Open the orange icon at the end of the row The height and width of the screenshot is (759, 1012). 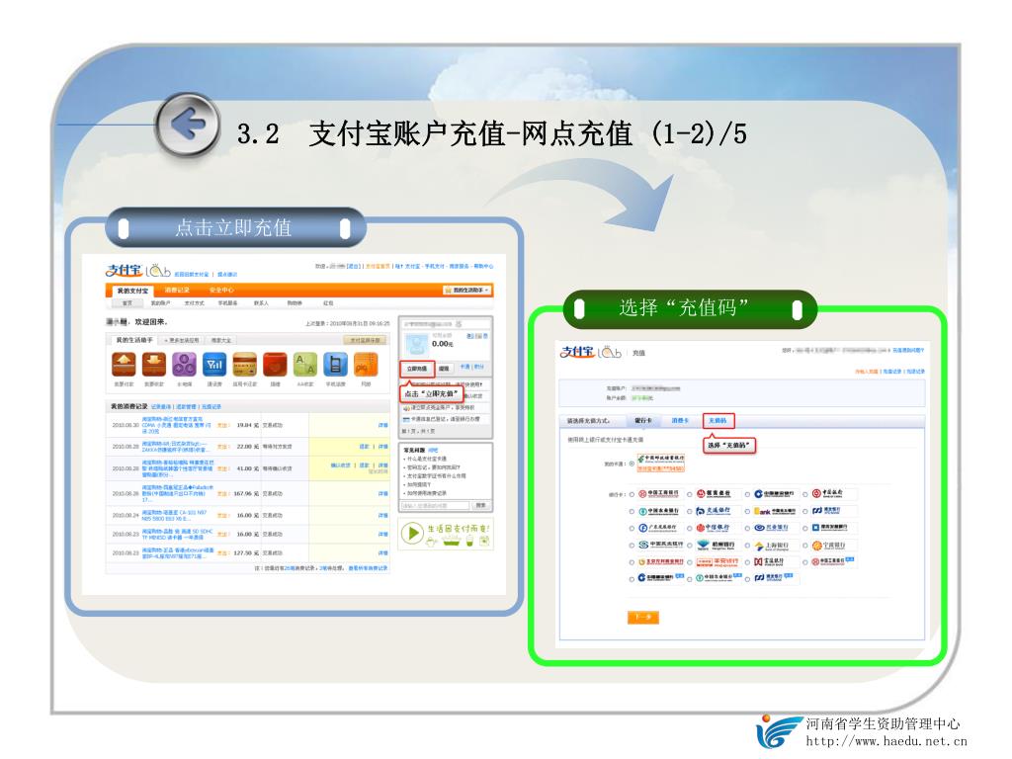[x=366, y=365]
